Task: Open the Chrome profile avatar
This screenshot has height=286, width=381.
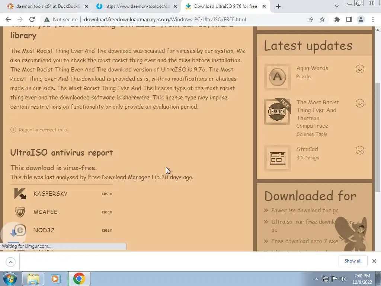Action: pos(361,19)
